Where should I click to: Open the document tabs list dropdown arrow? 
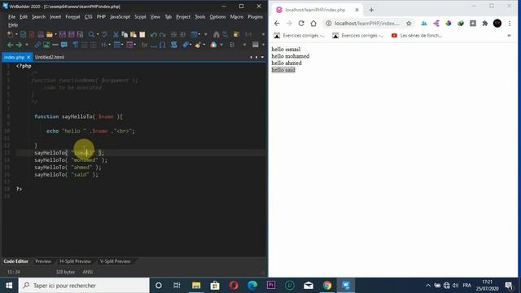262,57
